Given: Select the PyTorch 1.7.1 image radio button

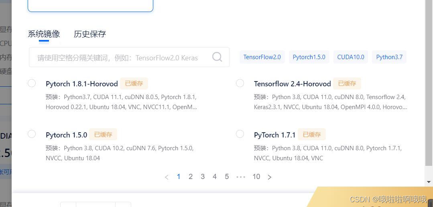Looking at the screenshot, I should click(x=240, y=134).
